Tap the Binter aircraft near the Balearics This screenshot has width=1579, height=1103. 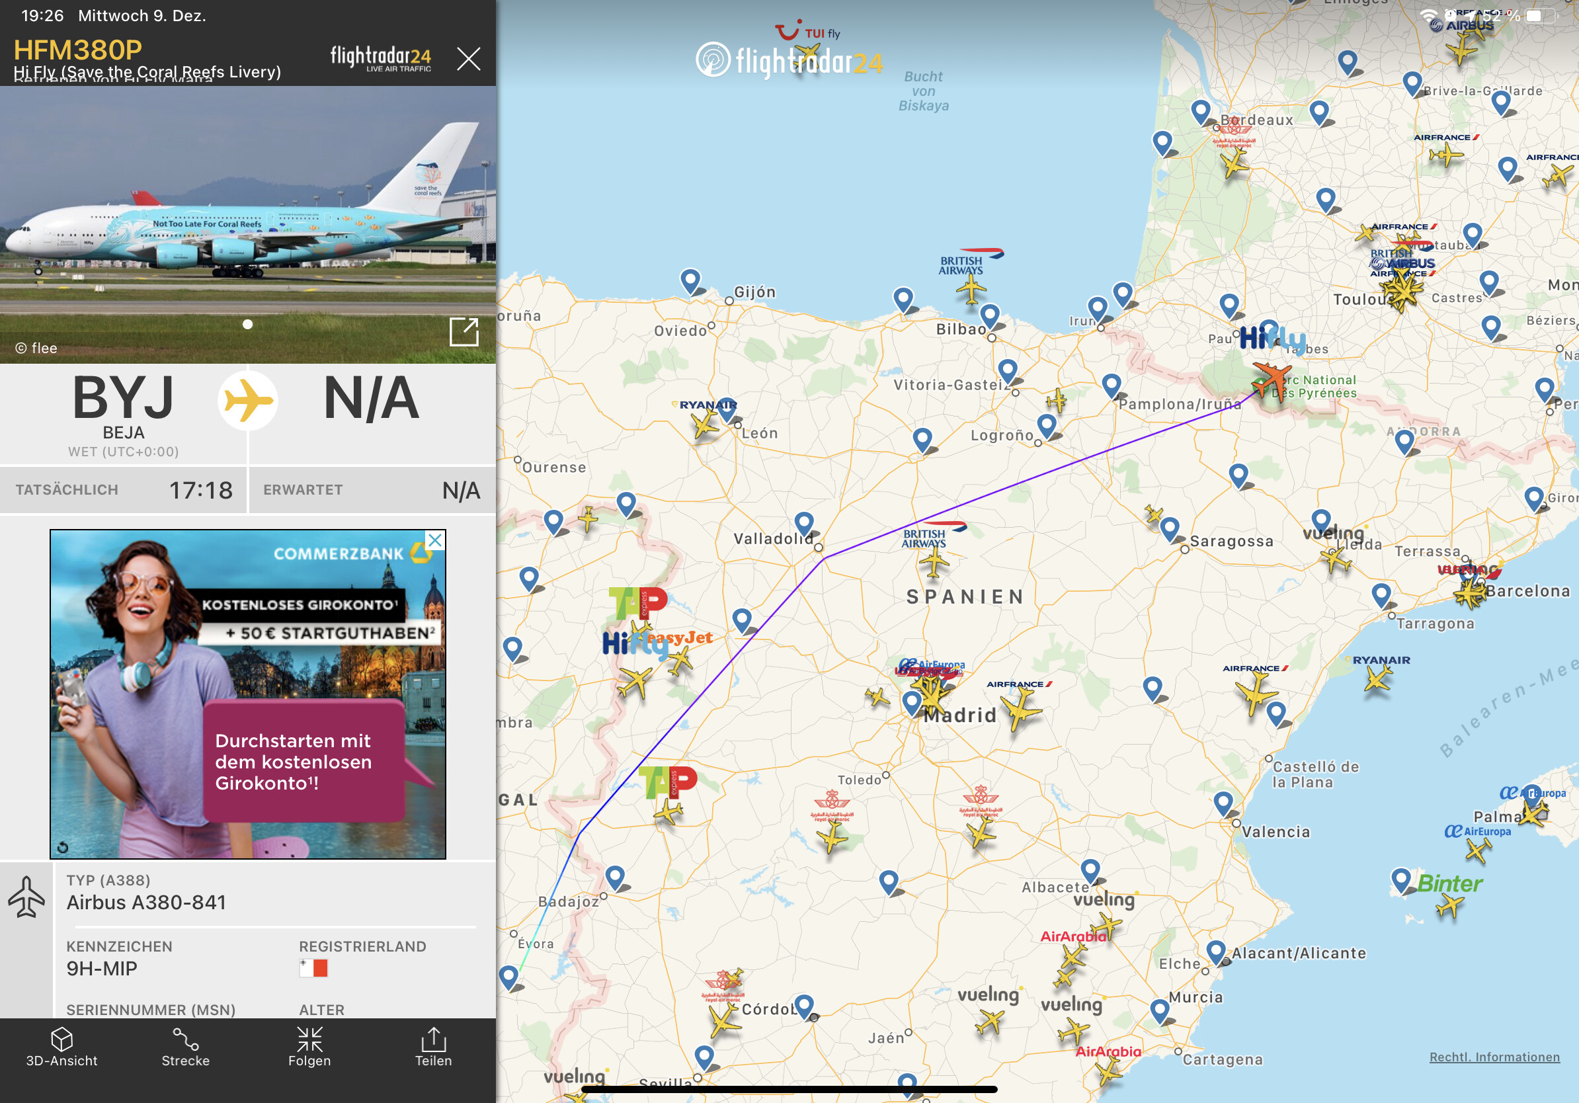(x=1449, y=907)
